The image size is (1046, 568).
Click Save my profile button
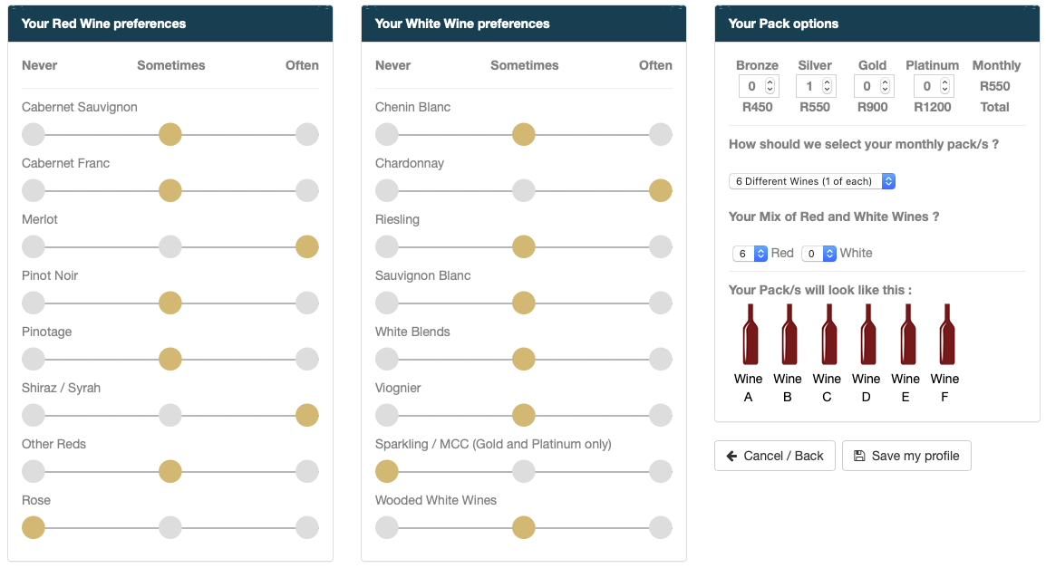(906, 456)
